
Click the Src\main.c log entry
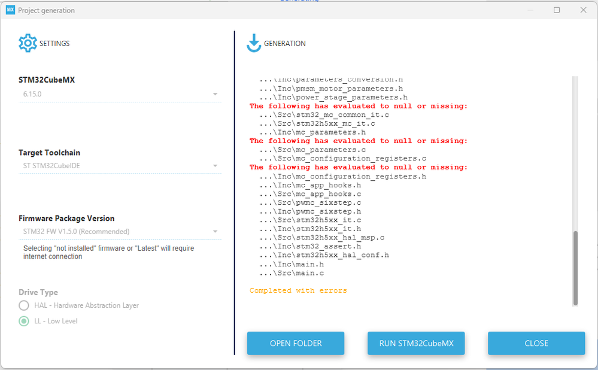tap(292, 273)
